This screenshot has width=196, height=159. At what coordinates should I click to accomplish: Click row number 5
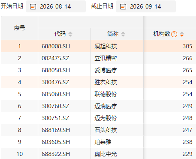(x=20, y=94)
